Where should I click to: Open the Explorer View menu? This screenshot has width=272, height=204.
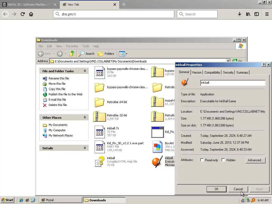pos(59,46)
